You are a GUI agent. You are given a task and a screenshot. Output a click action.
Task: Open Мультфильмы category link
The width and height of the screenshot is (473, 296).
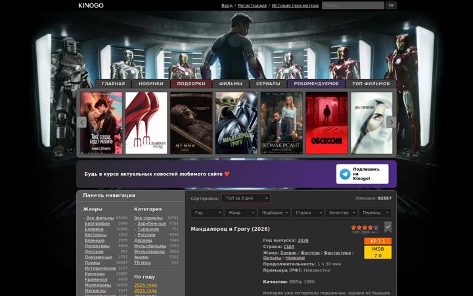coord(150,246)
